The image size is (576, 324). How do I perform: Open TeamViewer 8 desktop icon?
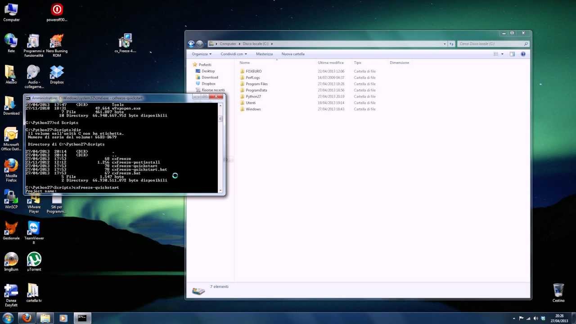click(x=34, y=230)
